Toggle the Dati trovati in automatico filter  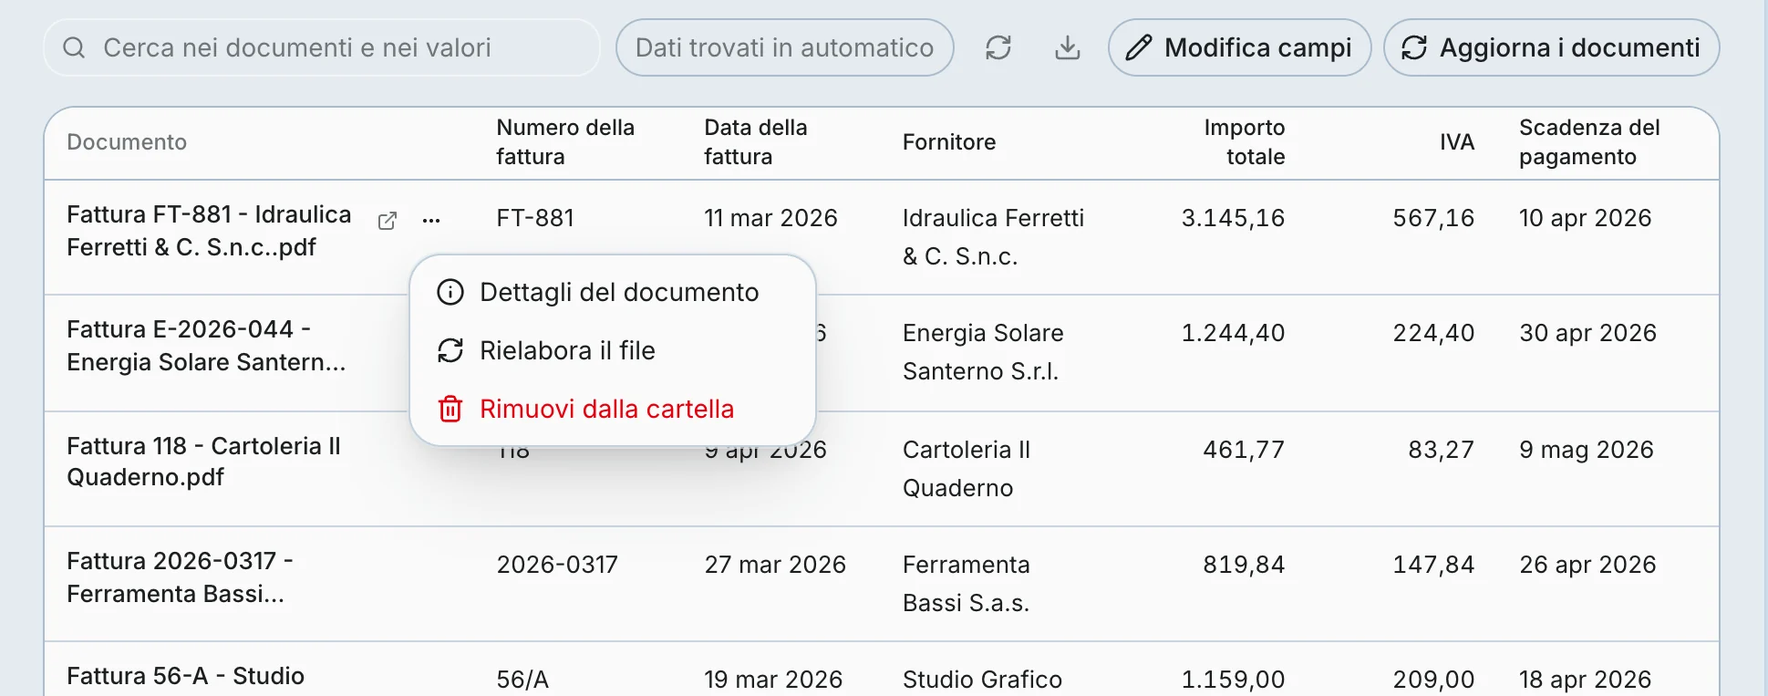[x=784, y=47]
